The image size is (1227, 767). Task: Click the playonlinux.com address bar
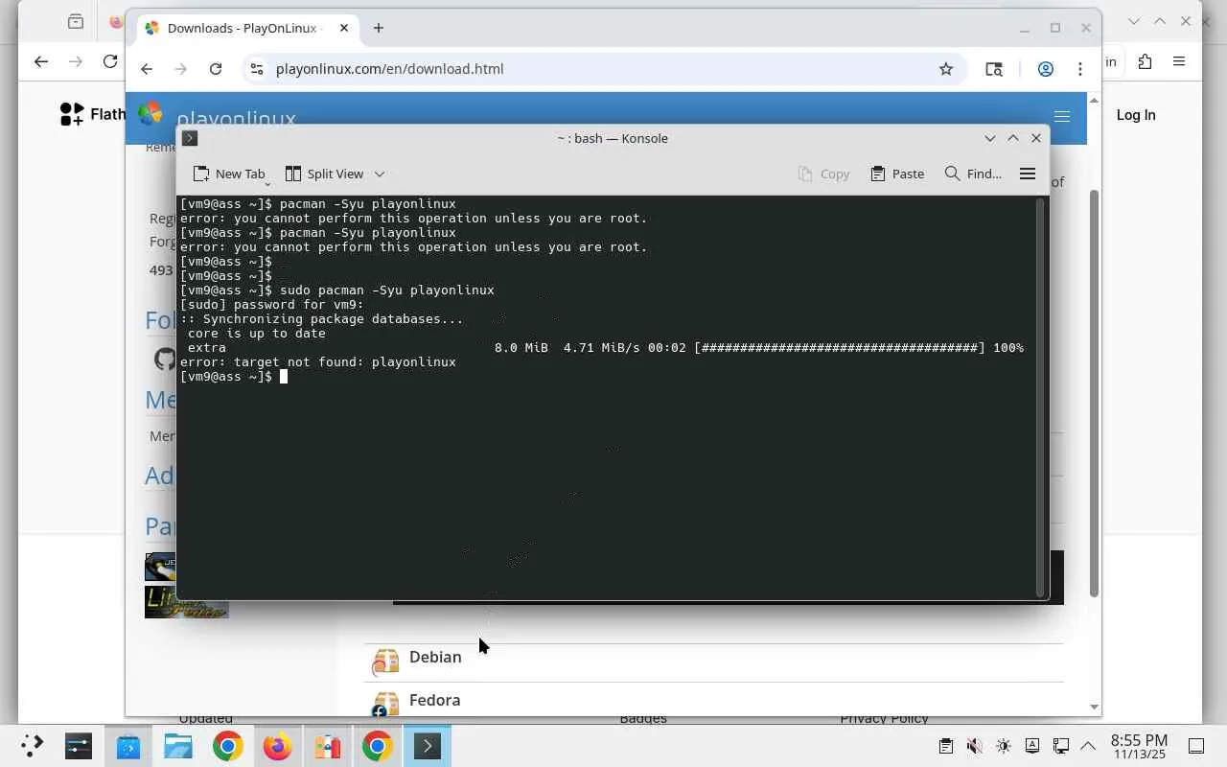(x=604, y=69)
